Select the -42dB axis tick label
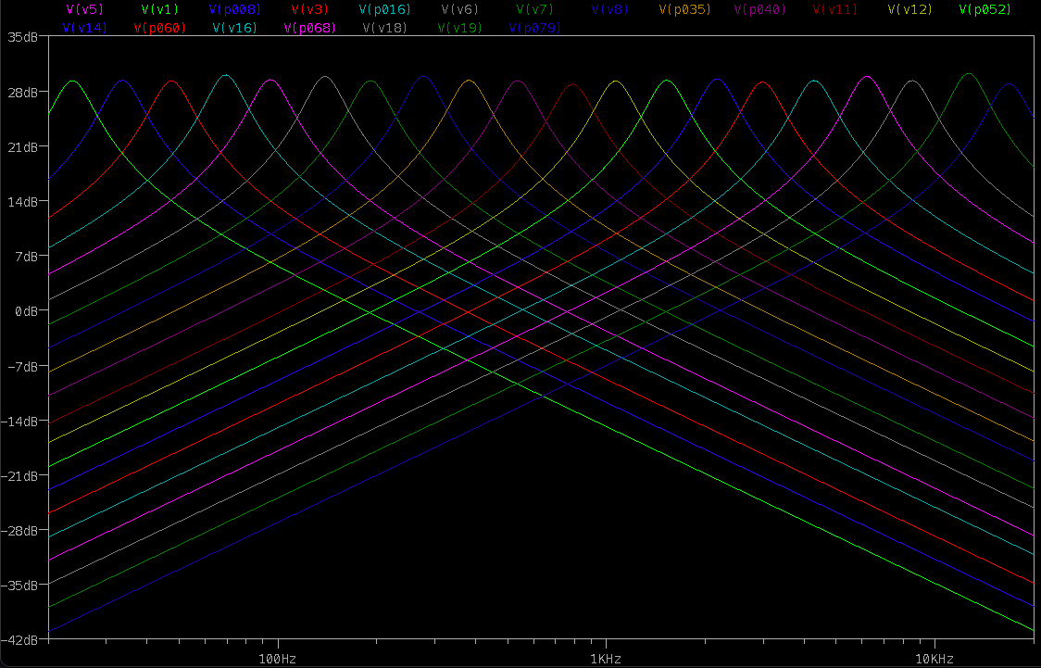Image resolution: width=1041 pixels, height=668 pixels. [x=19, y=640]
